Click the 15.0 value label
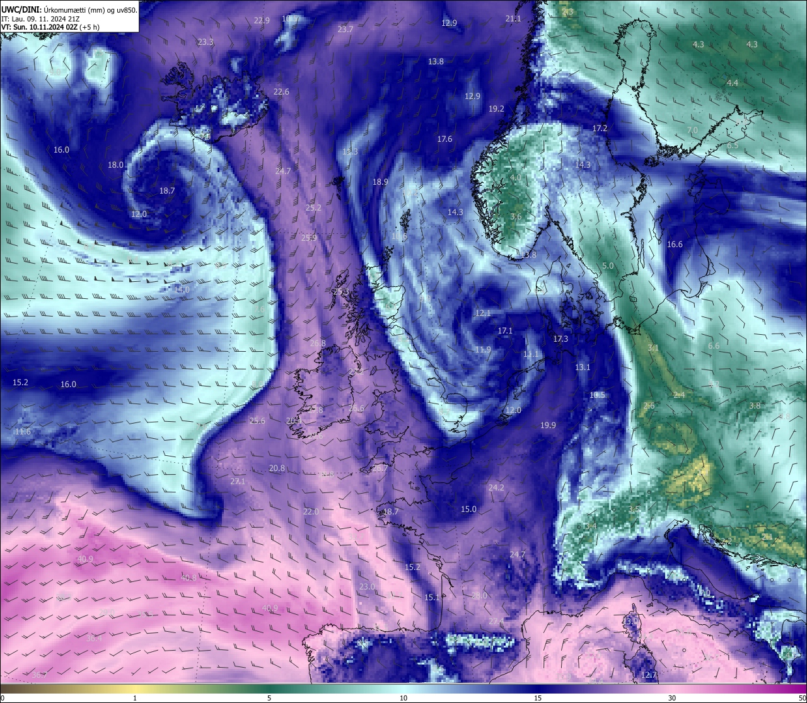807x703 pixels. pos(468,509)
